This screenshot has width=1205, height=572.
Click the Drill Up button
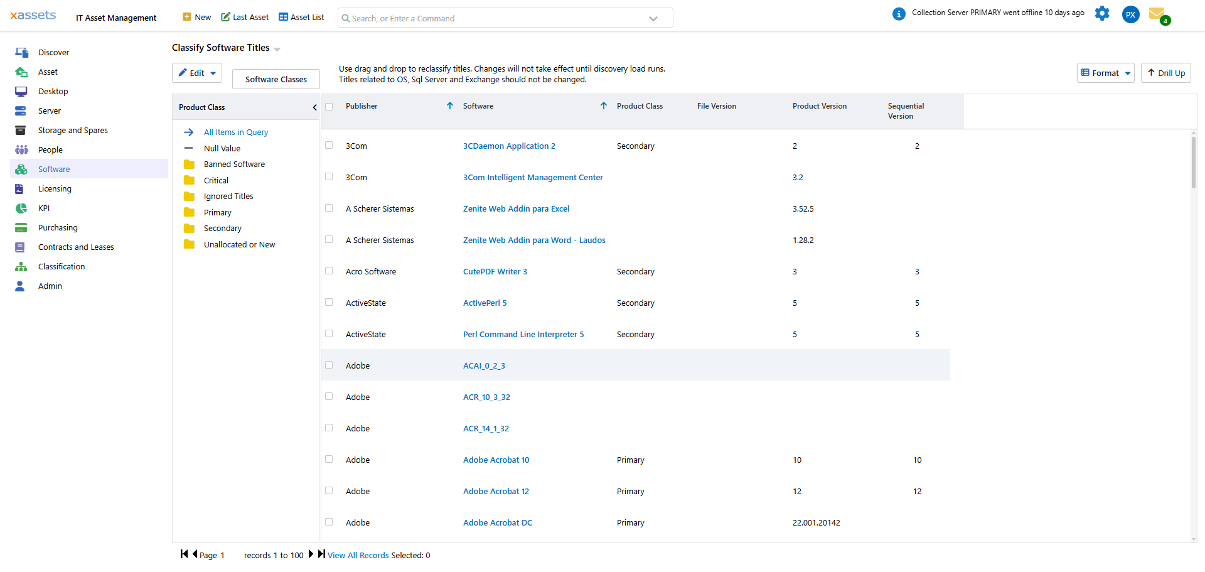pos(1165,73)
